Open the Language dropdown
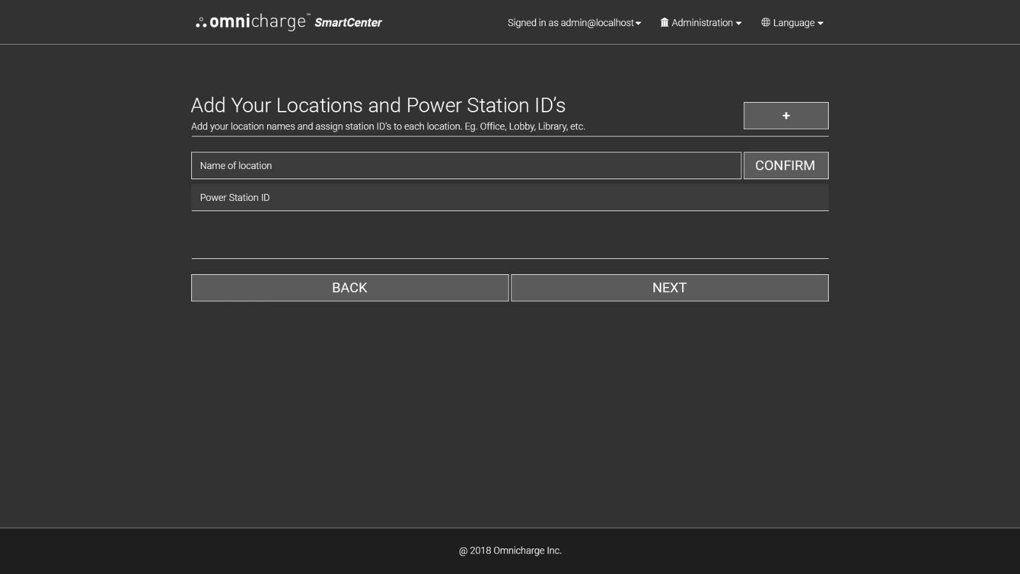Viewport: 1020px width, 574px height. 792,23
